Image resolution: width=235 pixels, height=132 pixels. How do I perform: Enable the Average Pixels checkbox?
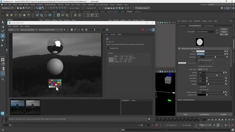coord(108,48)
